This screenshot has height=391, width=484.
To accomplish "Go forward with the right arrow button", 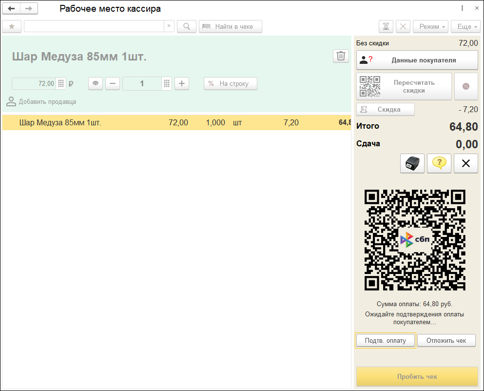I will pos(29,9).
